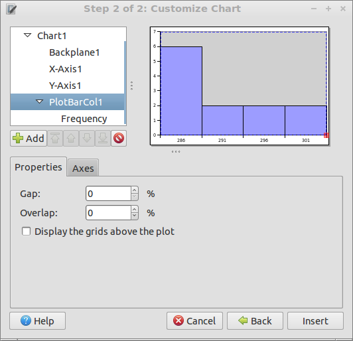Click the Add button with plus icon
The height and width of the screenshot is (341, 353).
click(x=29, y=138)
